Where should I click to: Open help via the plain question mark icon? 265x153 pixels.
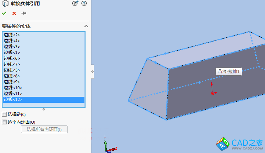point(84,4)
